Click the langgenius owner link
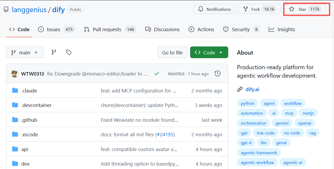The width and height of the screenshot is (334, 169). (x=29, y=10)
